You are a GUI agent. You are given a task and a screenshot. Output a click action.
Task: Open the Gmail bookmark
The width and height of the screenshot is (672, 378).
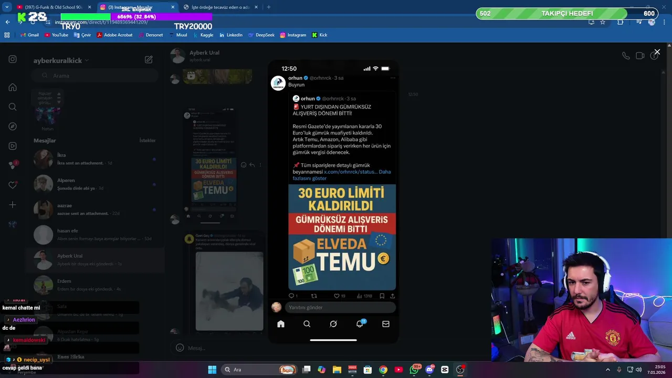coord(29,35)
